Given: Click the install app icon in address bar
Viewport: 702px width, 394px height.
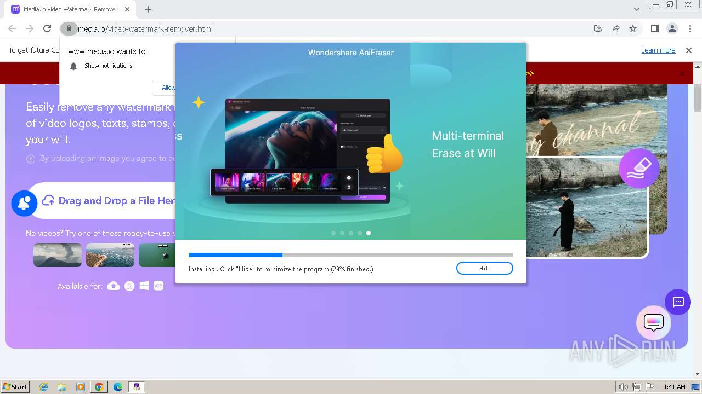Looking at the screenshot, I should pos(598,28).
